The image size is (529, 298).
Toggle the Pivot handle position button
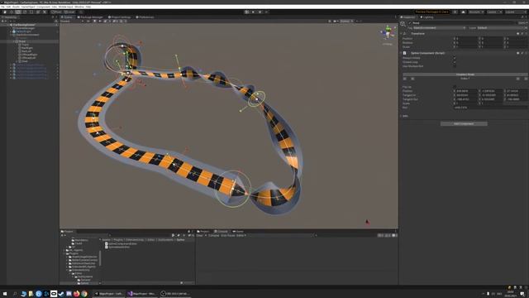(x=56, y=12)
